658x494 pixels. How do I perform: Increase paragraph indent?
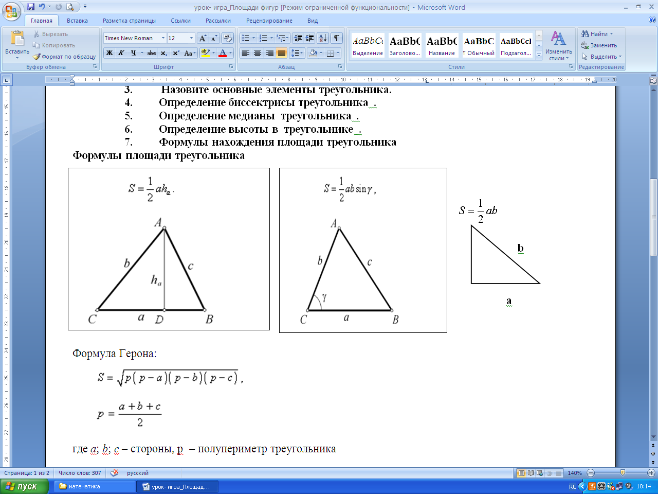click(310, 38)
